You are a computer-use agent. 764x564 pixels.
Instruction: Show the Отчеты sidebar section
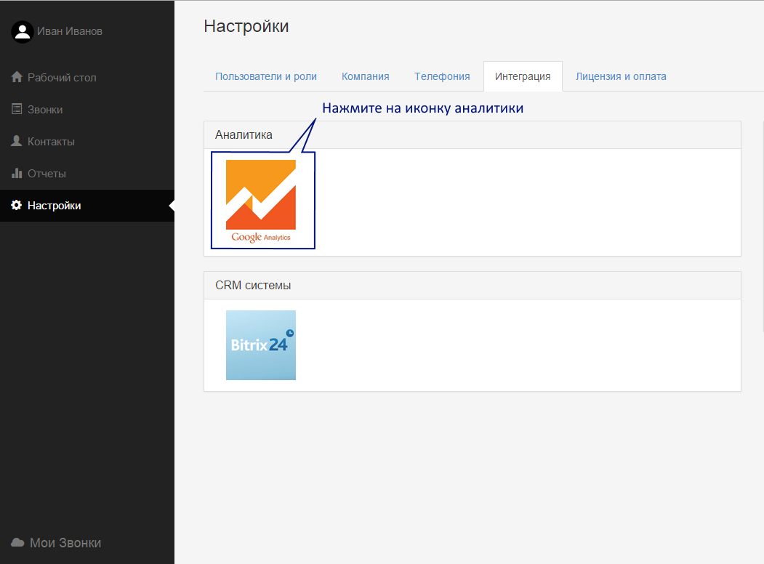[87, 174]
